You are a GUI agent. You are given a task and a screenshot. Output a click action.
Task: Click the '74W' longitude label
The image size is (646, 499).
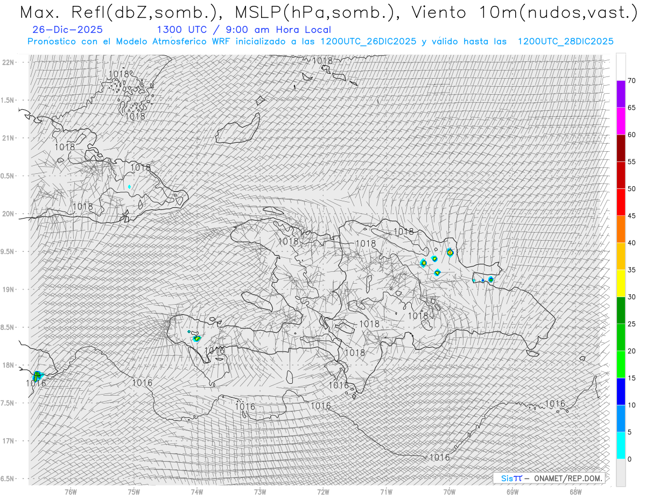click(196, 491)
